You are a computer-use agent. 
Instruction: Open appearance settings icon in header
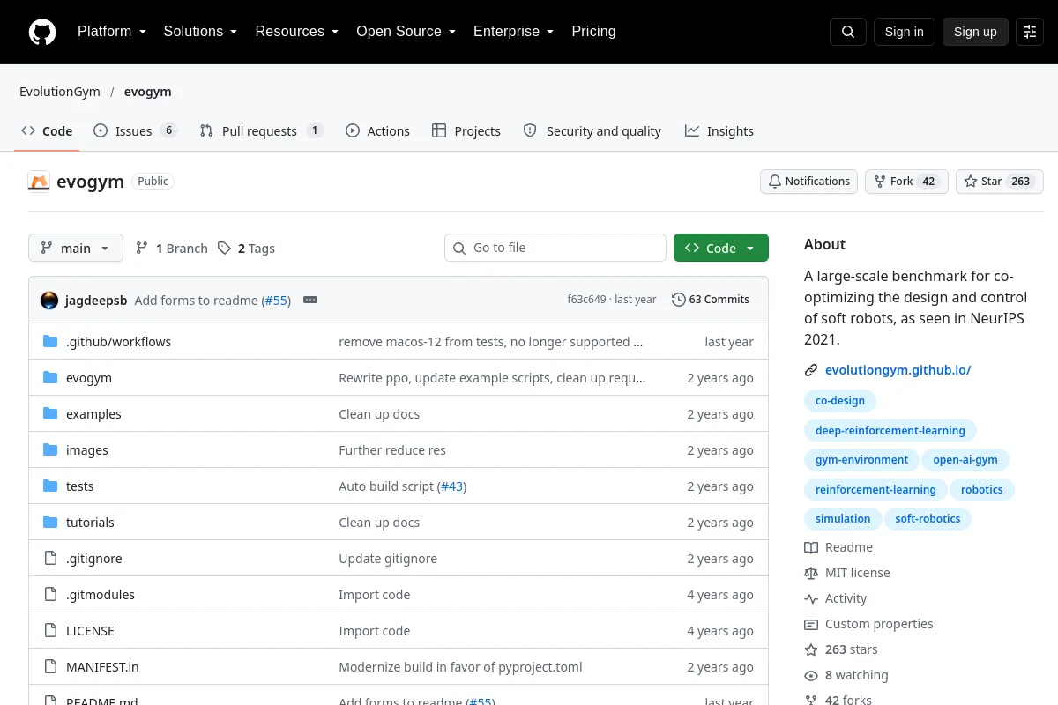[x=1030, y=32]
